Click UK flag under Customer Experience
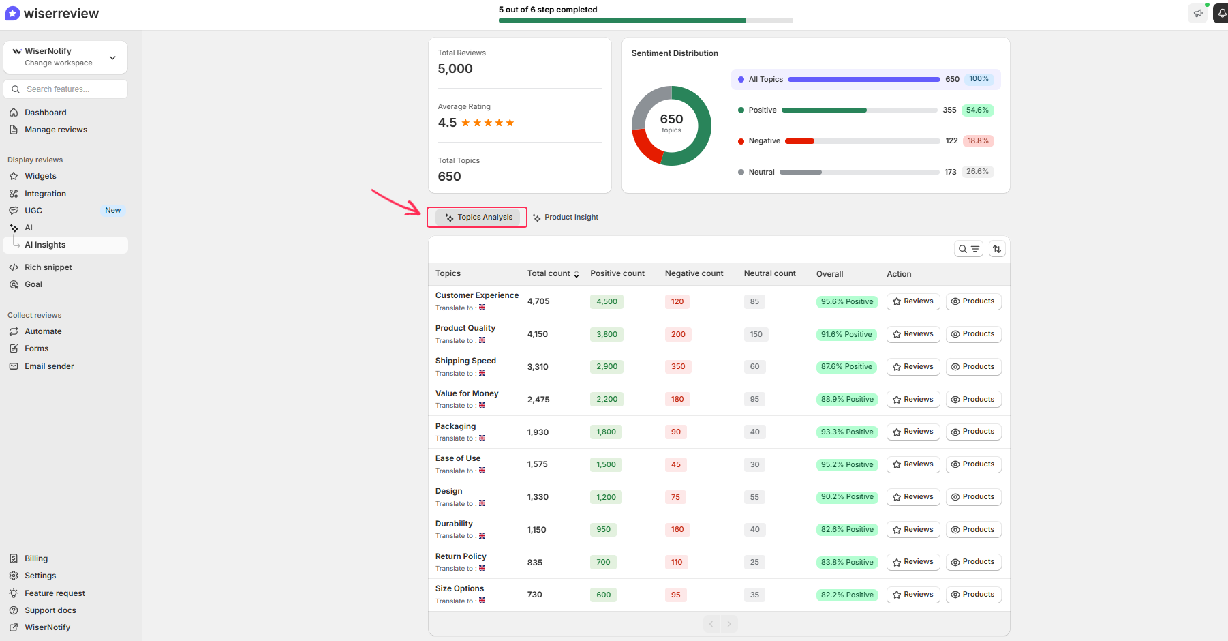 click(x=482, y=308)
